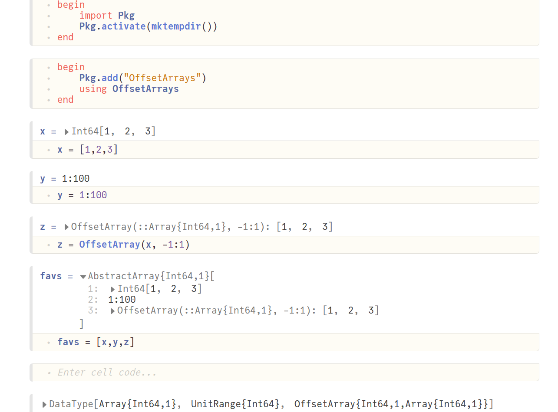Click code line favs = [x,y,z]
This screenshot has height=412, width=558.
coord(96,342)
